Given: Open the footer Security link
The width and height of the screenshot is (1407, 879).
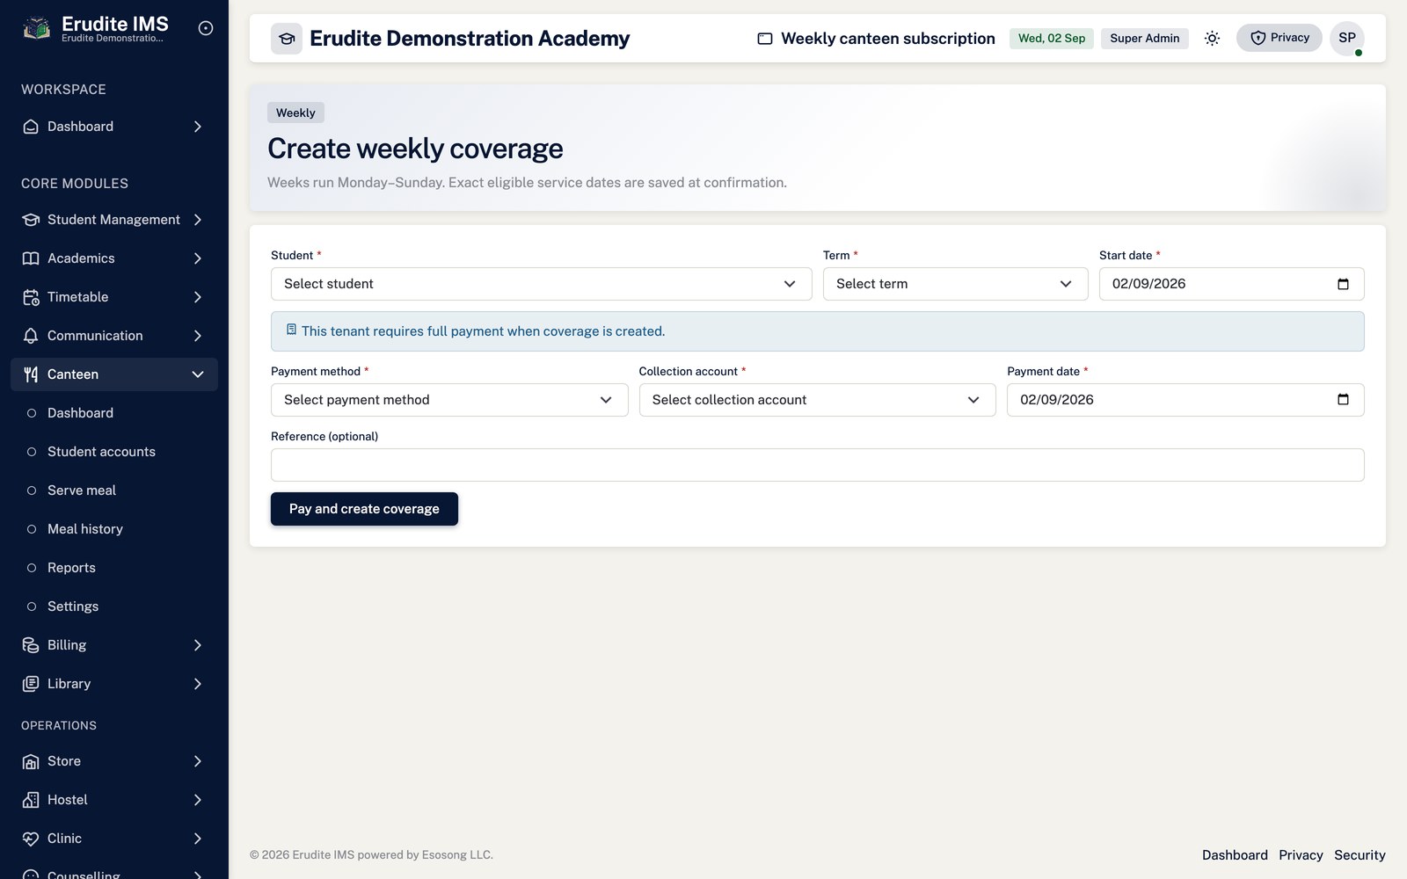Looking at the screenshot, I should tap(1360, 855).
